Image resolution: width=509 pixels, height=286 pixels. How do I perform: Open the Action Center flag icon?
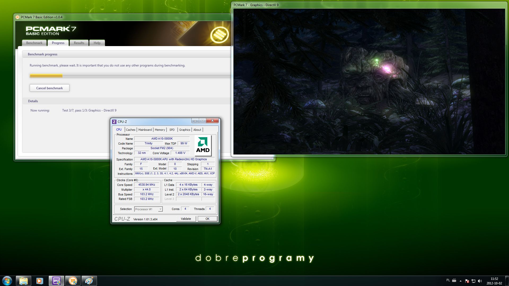pyautogui.click(x=467, y=281)
